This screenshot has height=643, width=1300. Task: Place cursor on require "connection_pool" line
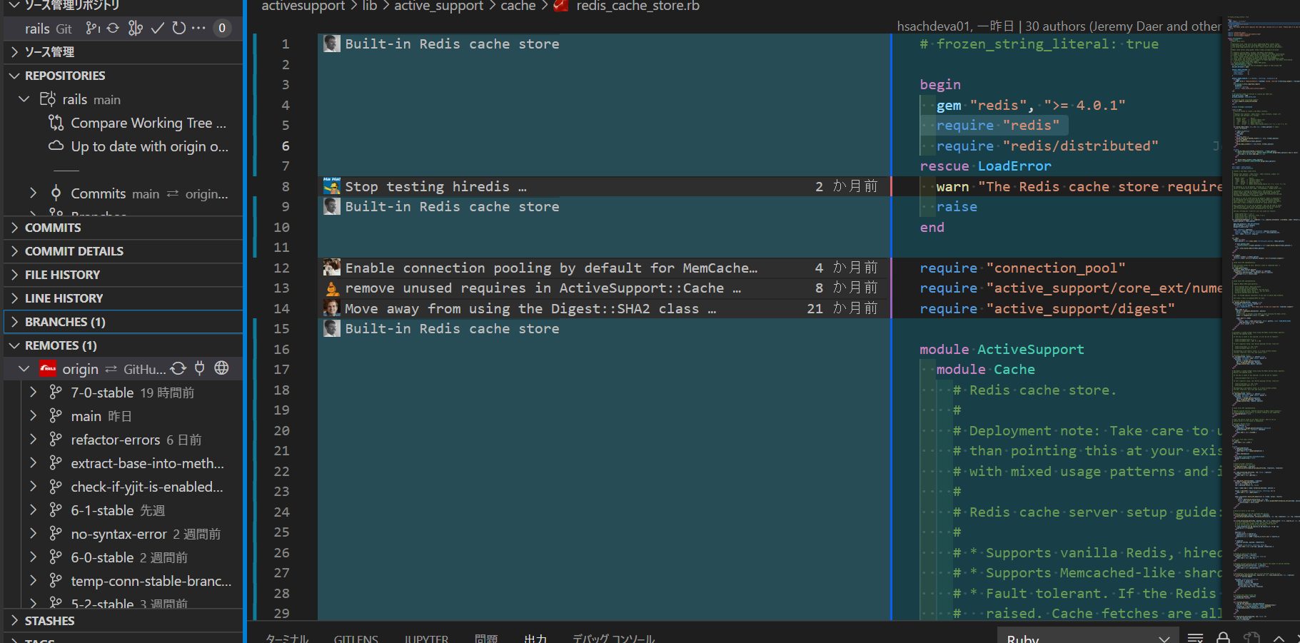click(1022, 268)
